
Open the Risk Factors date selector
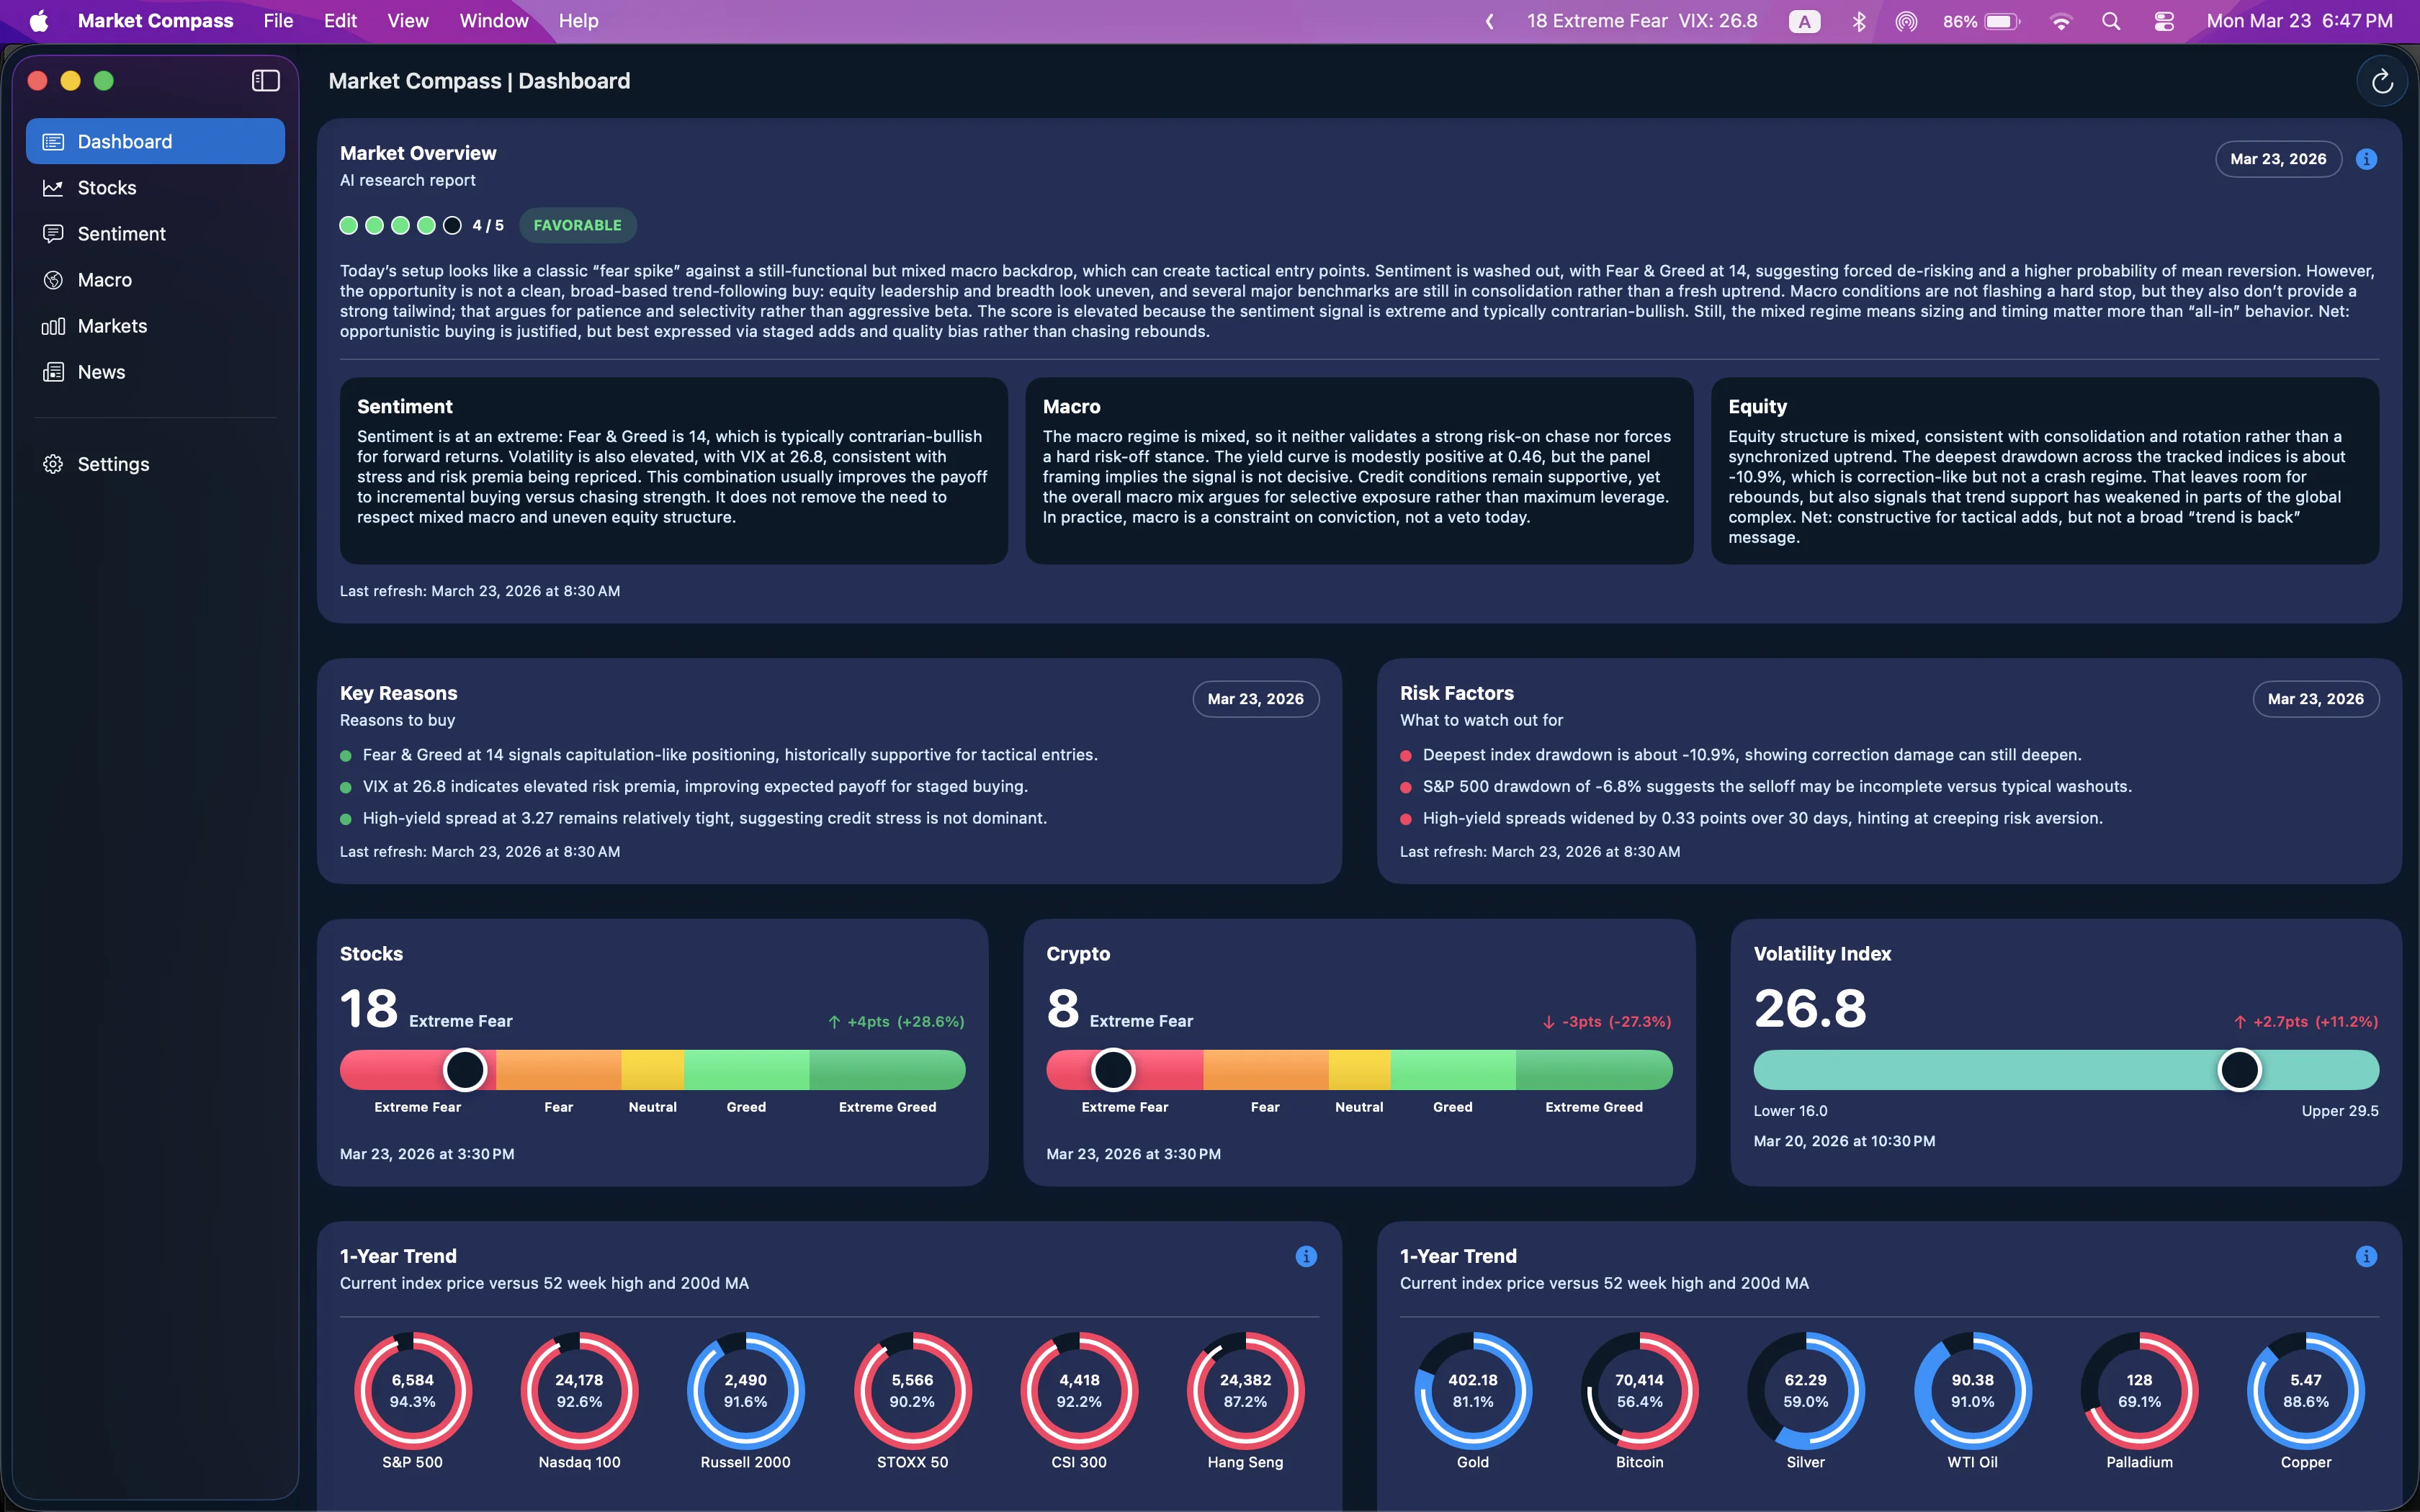[2315, 699]
